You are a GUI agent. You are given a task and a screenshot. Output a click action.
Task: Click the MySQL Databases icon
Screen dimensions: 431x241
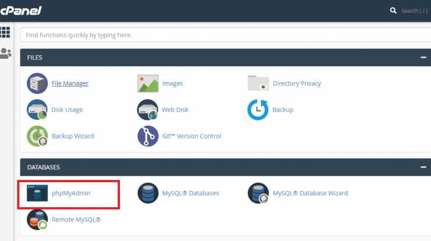148,193
